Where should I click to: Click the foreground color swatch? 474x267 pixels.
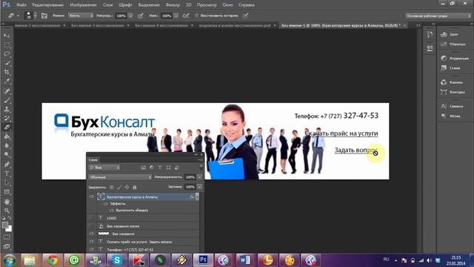[x=4, y=225]
